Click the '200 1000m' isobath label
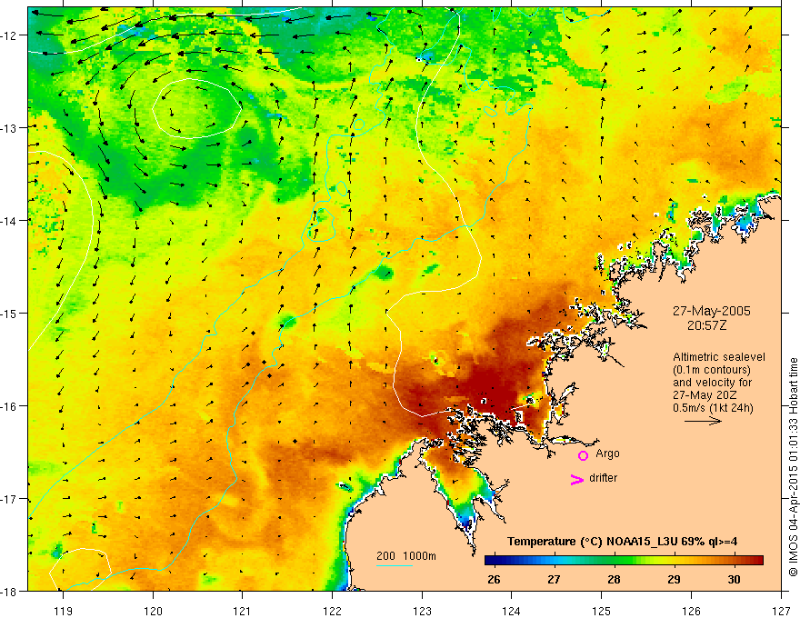 click(x=406, y=556)
